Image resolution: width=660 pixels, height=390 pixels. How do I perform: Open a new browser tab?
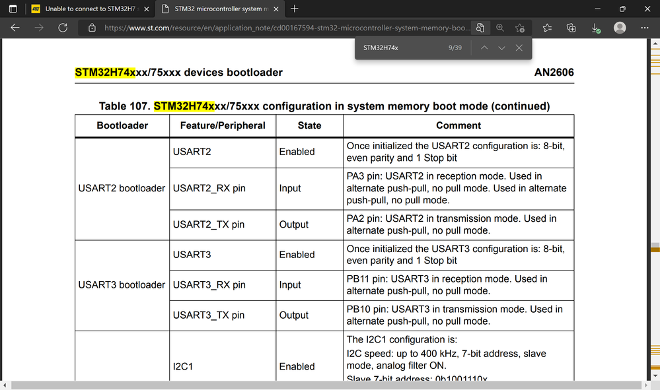click(x=295, y=9)
